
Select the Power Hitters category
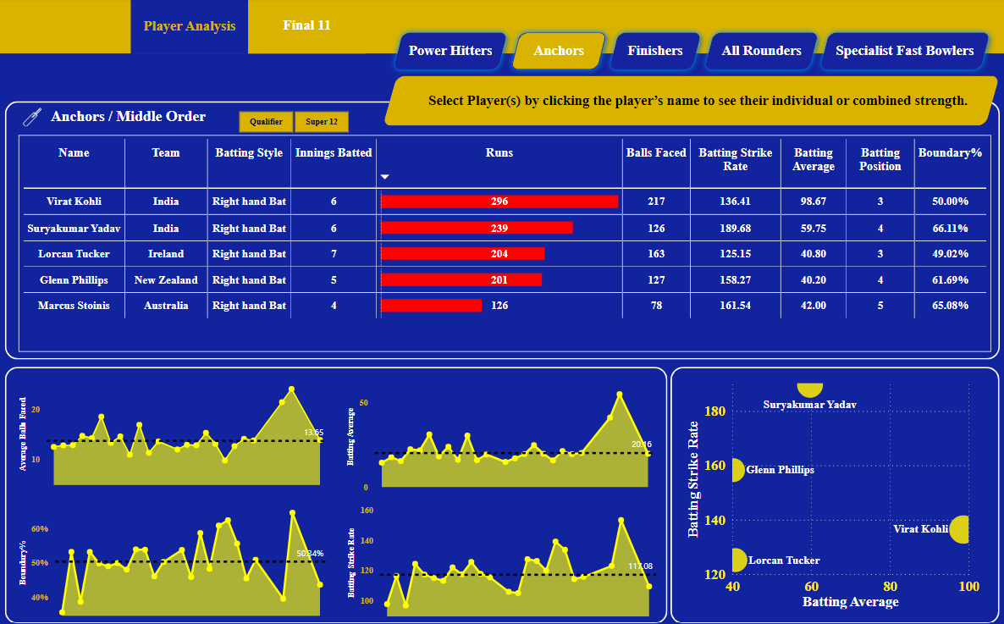(x=450, y=51)
